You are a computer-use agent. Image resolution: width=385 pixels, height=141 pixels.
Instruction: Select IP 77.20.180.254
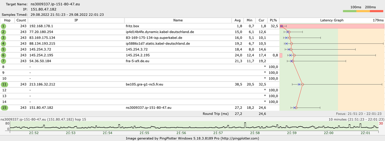pos(41,32)
